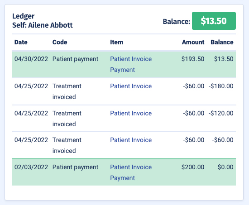Open Patient Invoice link in last 04/25/2022 row
This screenshot has height=205, width=249.
pyautogui.click(x=131, y=140)
